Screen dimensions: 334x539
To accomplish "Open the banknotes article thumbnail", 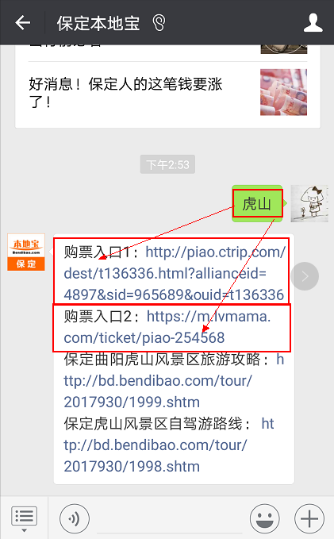I will (283, 92).
